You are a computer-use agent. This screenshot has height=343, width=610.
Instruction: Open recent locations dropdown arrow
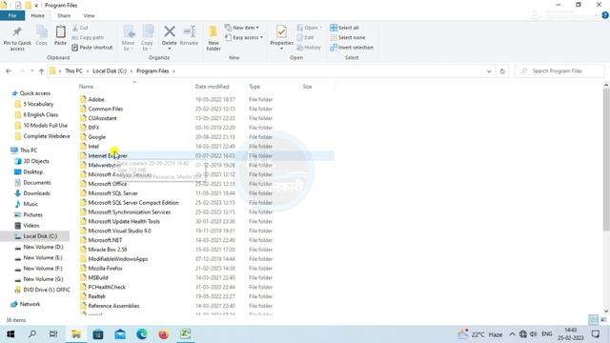click(x=31, y=71)
